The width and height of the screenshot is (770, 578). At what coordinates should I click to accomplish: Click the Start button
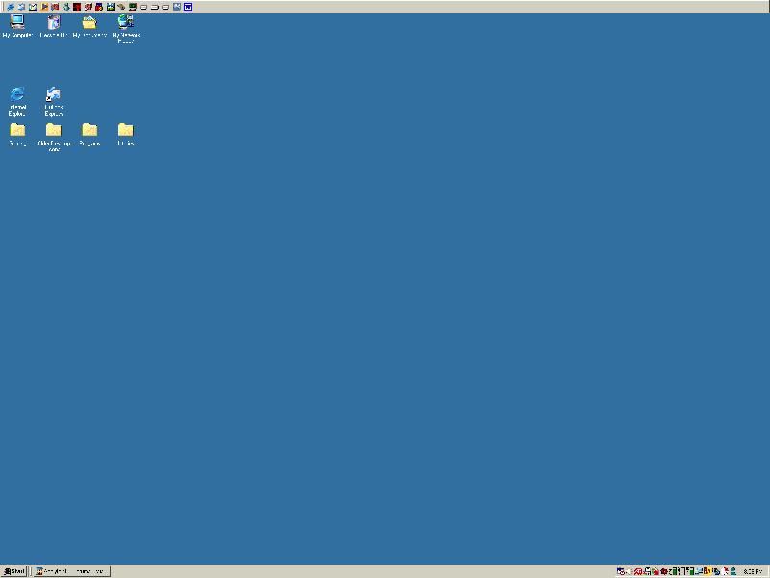14,571
